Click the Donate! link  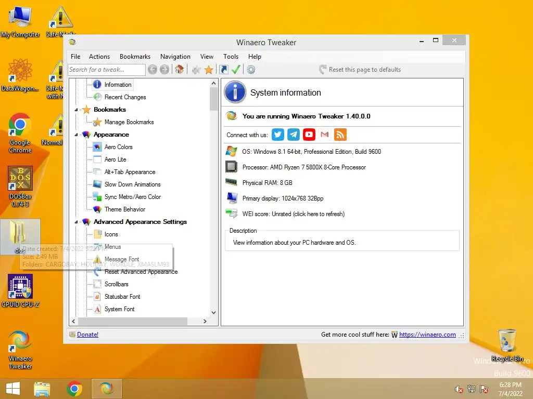pyautogui.click(x=87, y=335)
